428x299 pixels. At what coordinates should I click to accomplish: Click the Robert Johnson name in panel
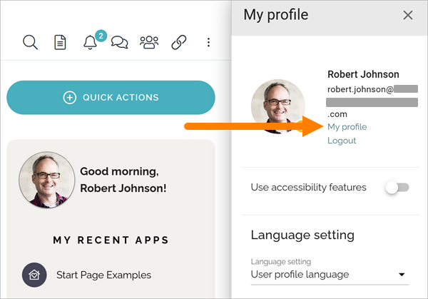(363, 74)
